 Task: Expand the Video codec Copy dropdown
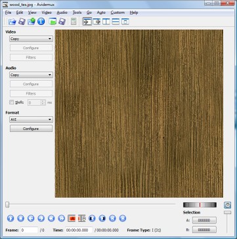pos(31,39)
